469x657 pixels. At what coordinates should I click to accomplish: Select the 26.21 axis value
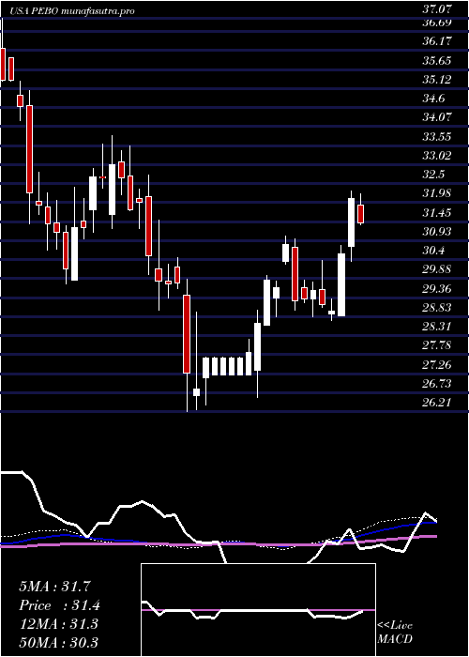pyautogui.click(x=437, y=403)
